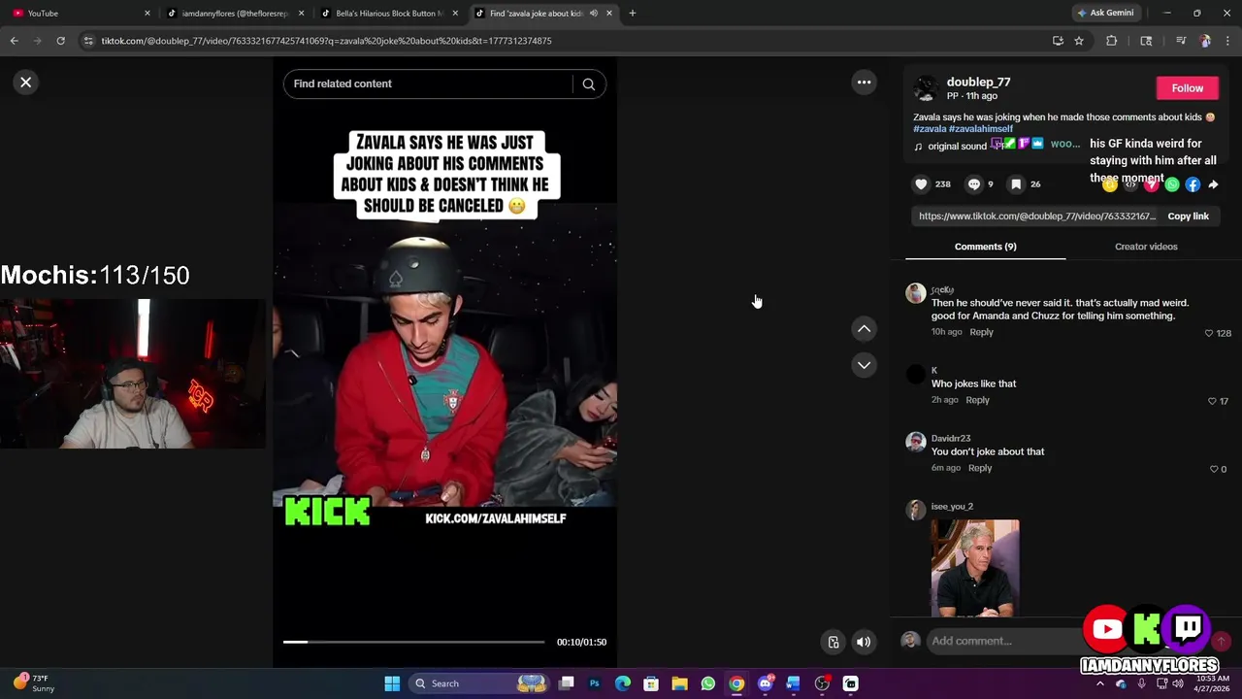Mute the TikTok video volume
1242x699 pixels.
[x=863, y=642]
